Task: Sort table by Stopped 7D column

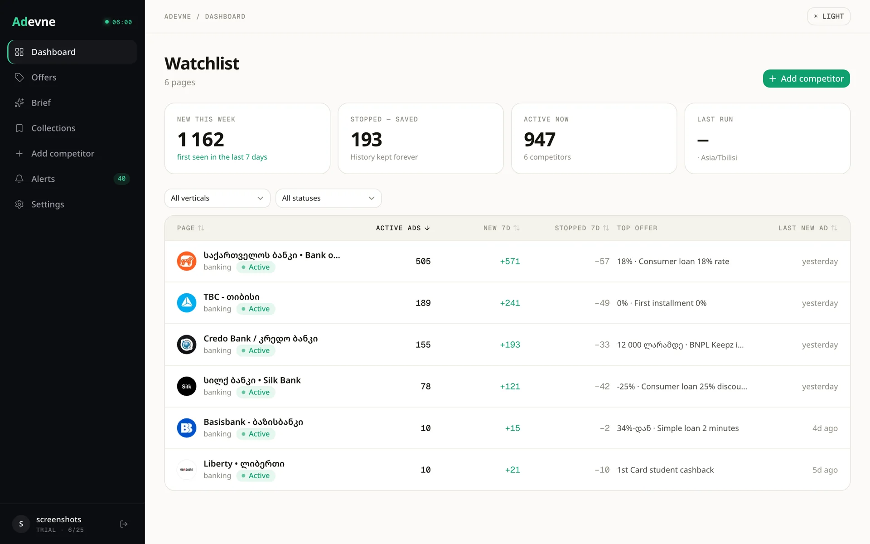Action: pos(582,228)
